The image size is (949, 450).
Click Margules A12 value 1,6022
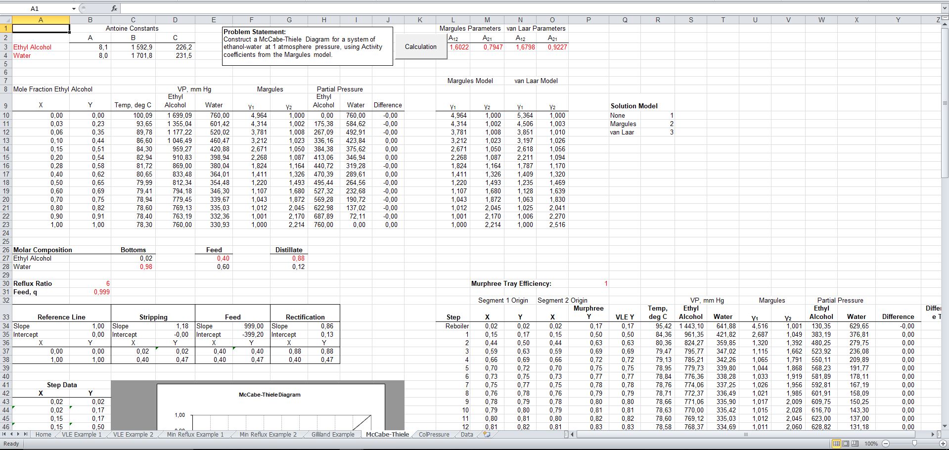pos(459,47)
